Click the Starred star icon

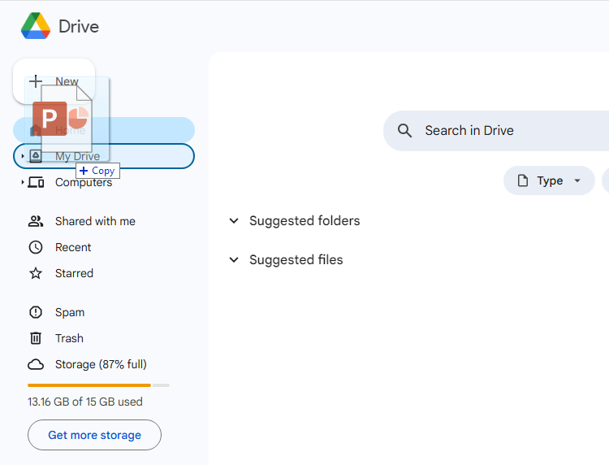36,273
